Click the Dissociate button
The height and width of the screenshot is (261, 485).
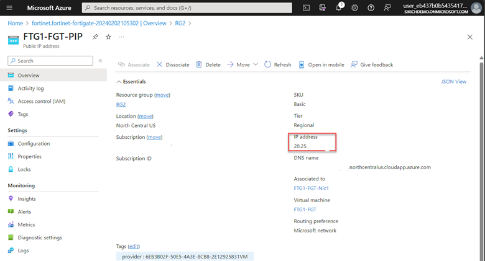tap(173, 64)
